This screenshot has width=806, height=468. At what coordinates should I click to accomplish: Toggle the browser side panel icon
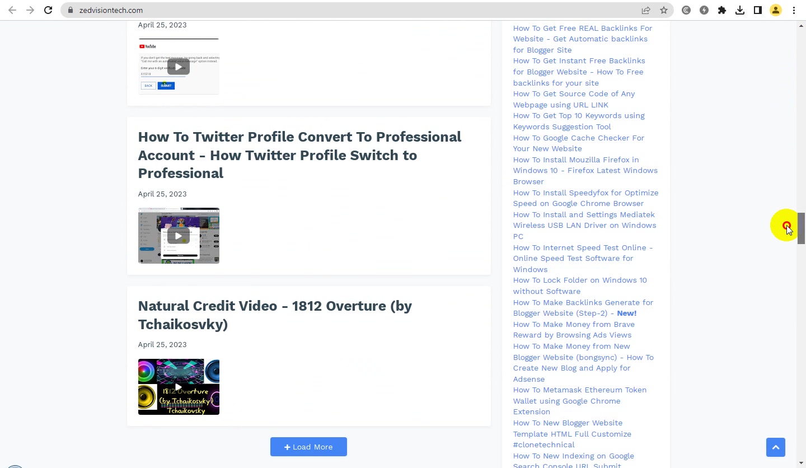[x=758, y=10]
